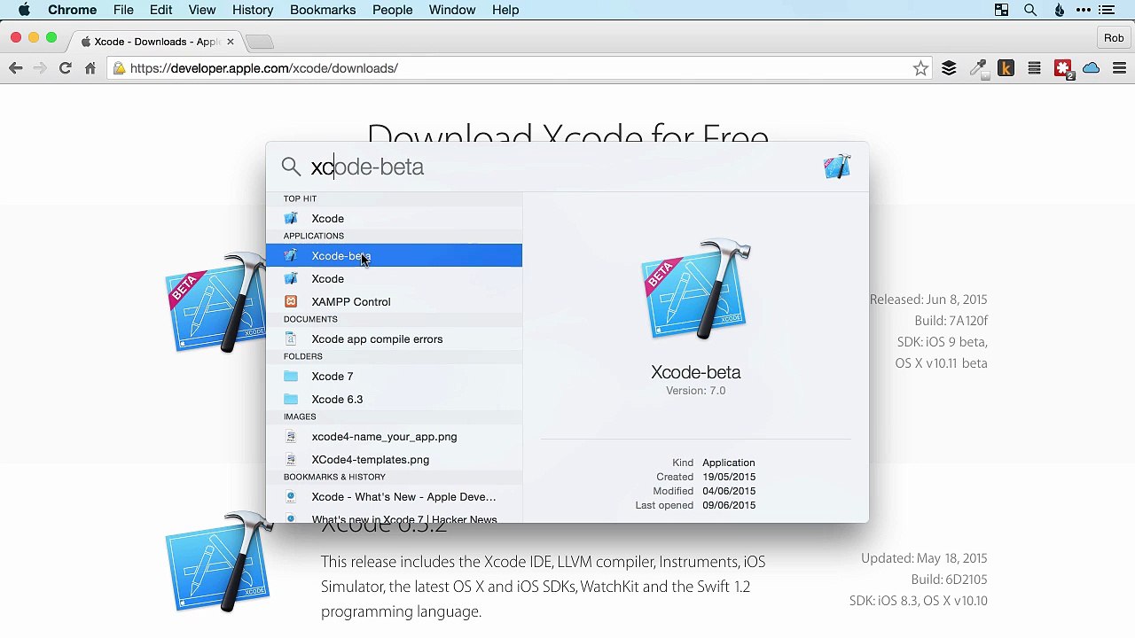Close the Xcode Downloads tab

(230, 42)
